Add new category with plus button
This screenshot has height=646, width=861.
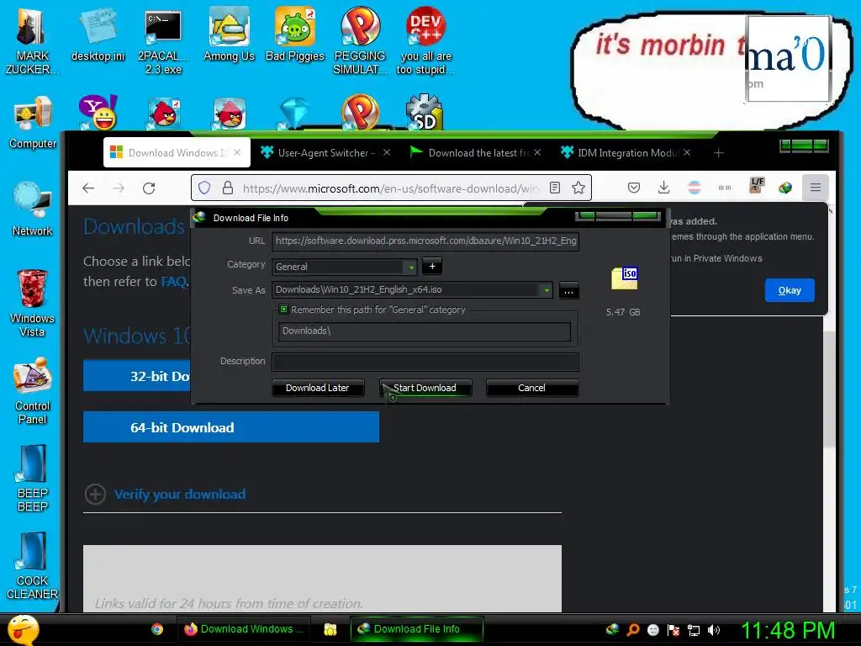click(x=432, y=267)
